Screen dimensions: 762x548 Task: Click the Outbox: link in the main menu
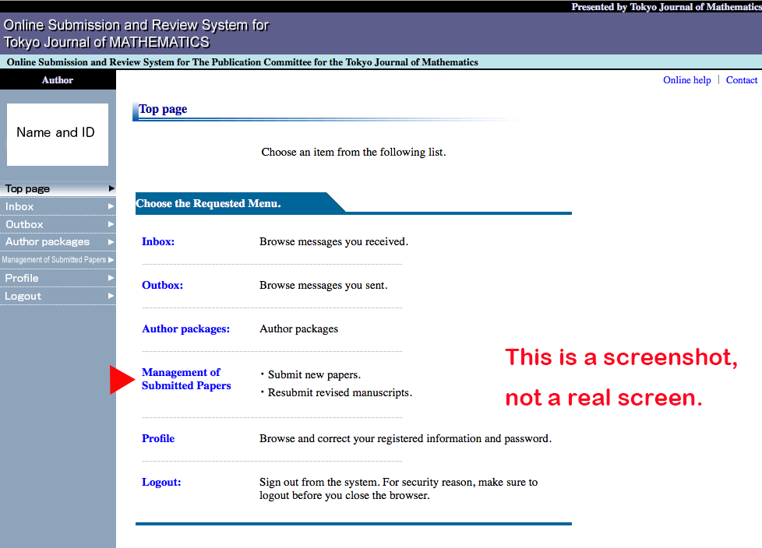(162, 286)
